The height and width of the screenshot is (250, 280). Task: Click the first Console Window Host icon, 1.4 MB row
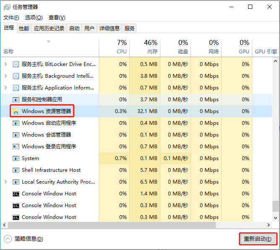[x=16, y=194]
